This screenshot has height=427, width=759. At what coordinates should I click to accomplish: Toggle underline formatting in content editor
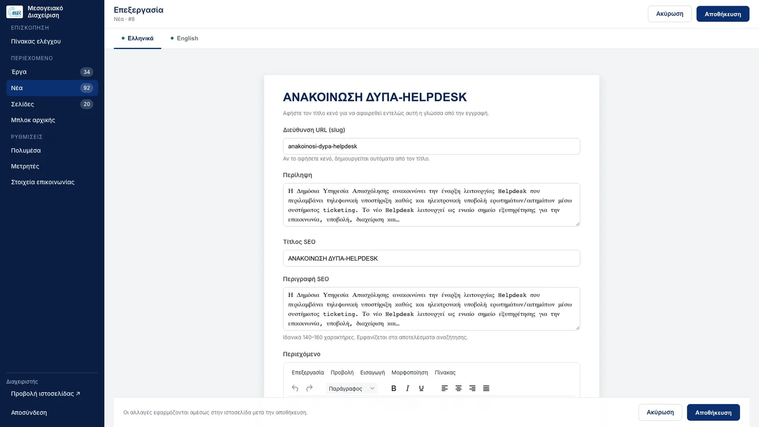(421, 388)
